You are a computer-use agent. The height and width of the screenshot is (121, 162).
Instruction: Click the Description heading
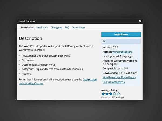click(31, 38)
